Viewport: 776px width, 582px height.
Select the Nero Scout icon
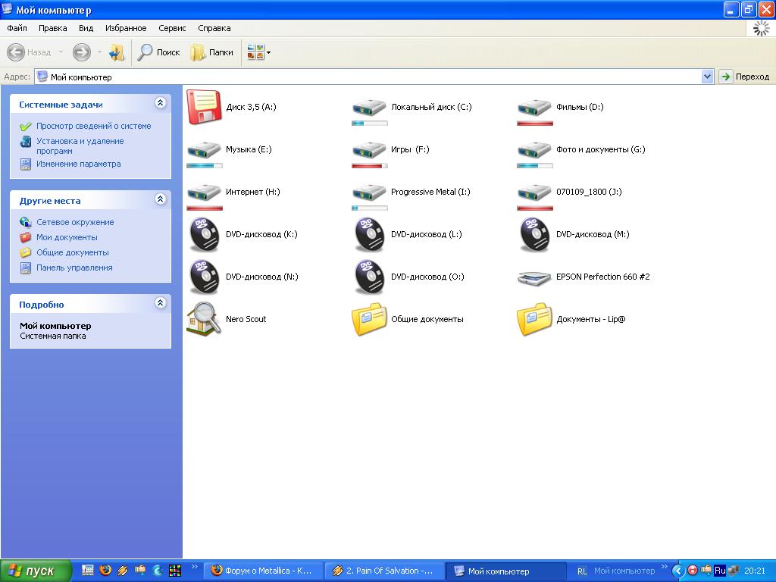pos(204,319)
